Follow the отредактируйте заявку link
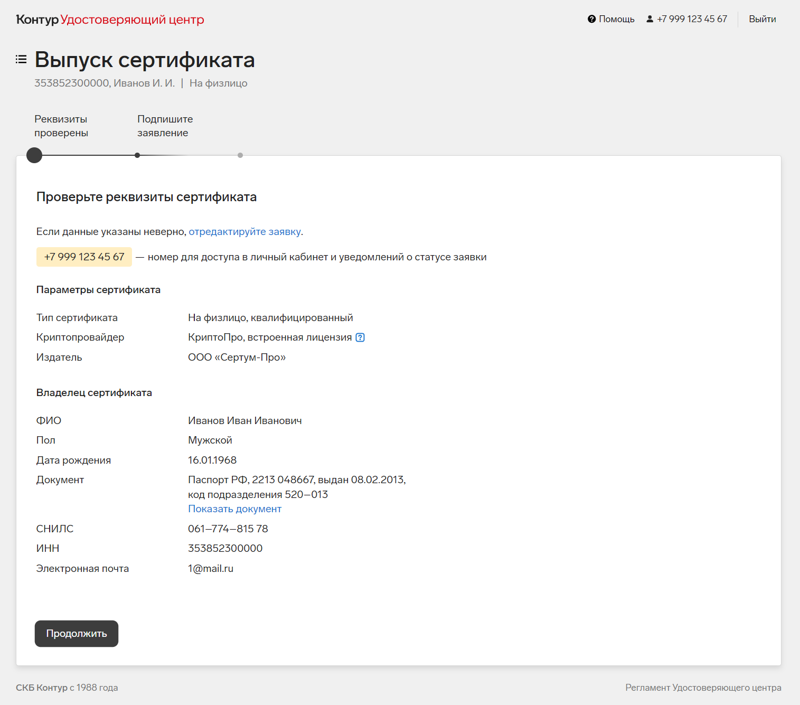 (x=244, y=232)
